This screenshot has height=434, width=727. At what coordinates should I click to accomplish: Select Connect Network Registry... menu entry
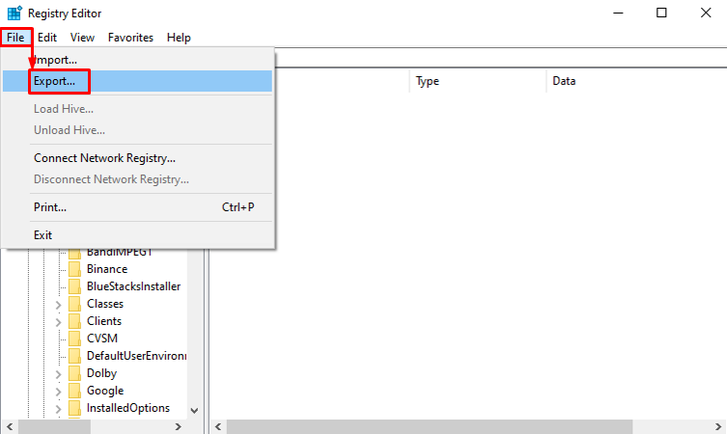coord(104,158)
